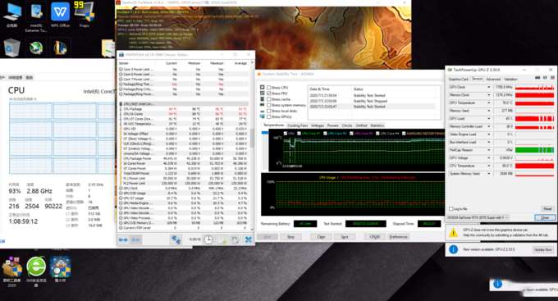Open Voltages tab in AIDA64
This screenshot has height=301, width=558.
coord(318,125)
